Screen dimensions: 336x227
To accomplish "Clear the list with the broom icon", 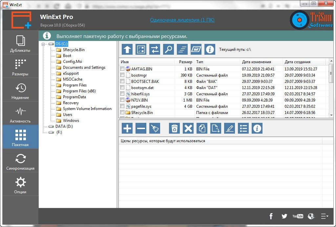I will pos(155,128).
